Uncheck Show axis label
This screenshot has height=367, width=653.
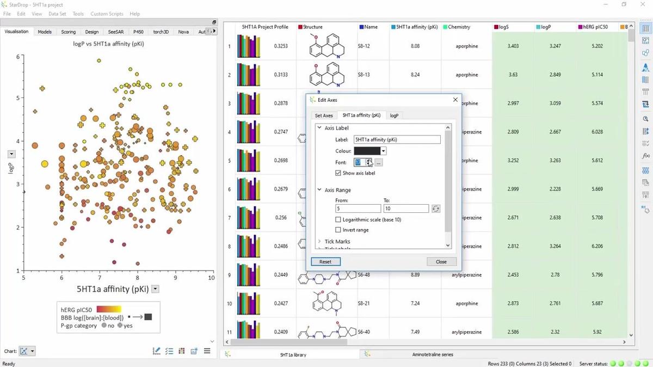point(338,173)
